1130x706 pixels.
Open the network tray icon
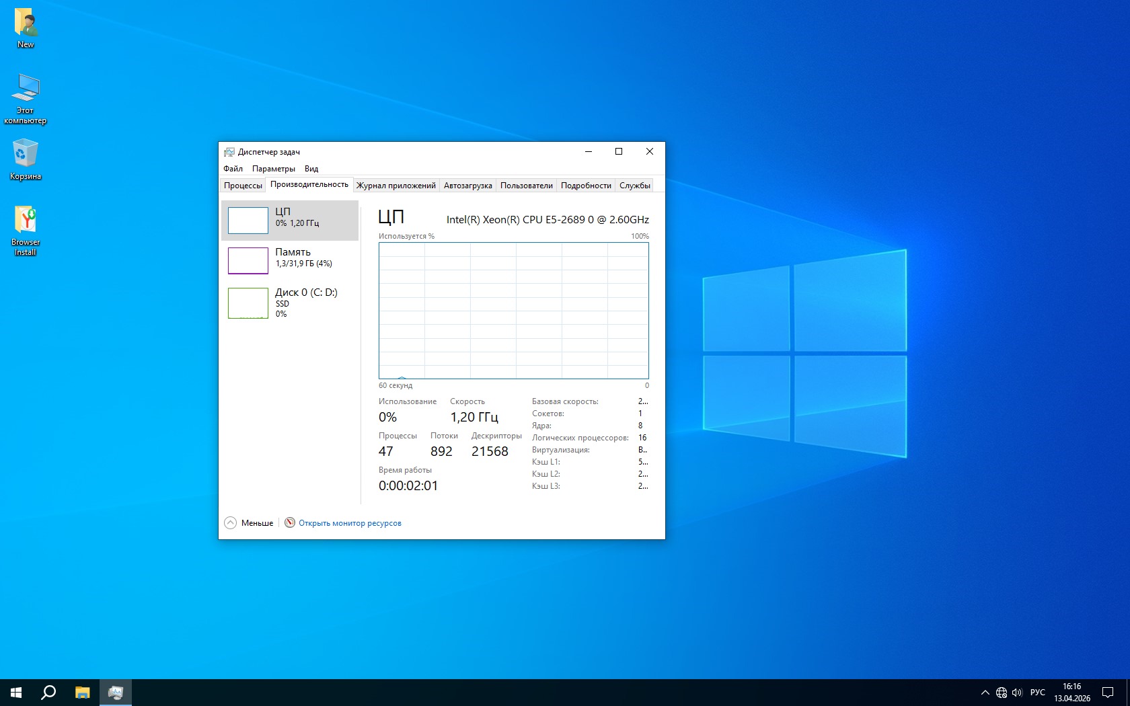(1002, 693)
